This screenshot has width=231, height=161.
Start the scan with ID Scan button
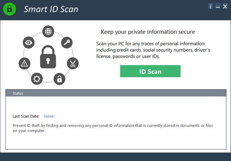[x=150, y=71]
